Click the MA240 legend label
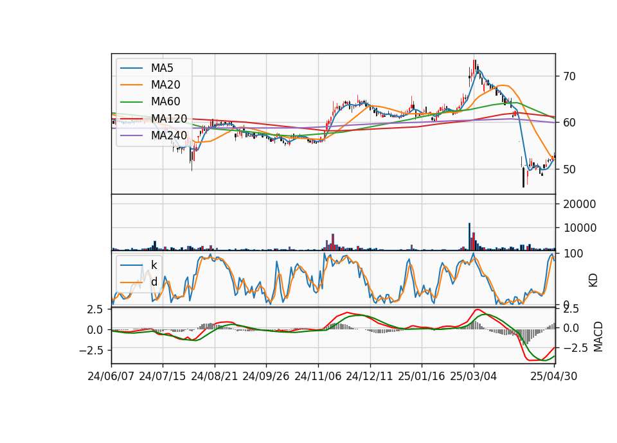This screenshot has width=617, height=443. pos(169,135)
